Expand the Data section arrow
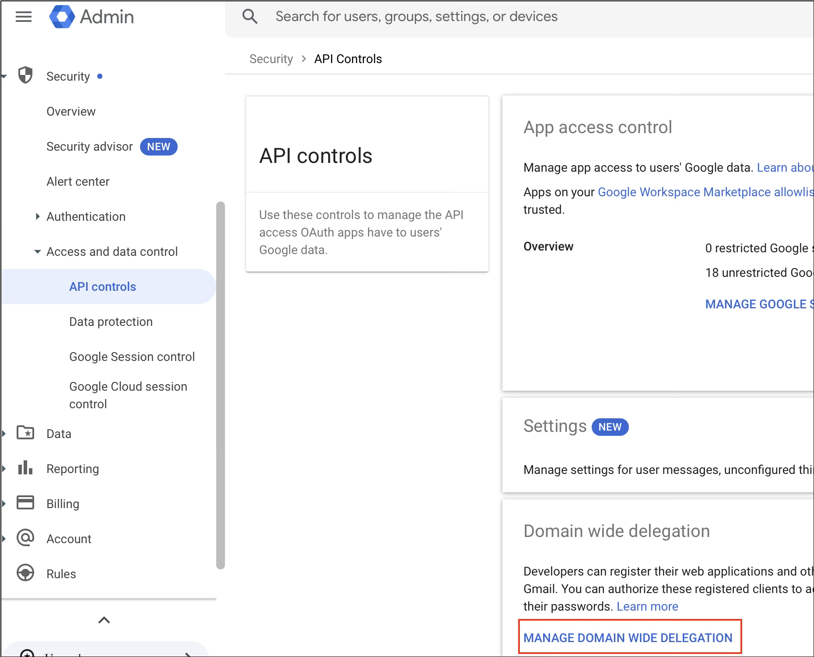Viewport: 814px width, 657px height. click(x=4, y=434)
